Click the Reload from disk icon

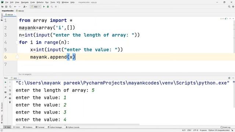10,7
